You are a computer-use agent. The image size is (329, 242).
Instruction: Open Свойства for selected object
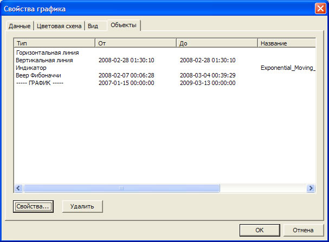tap(33, 206)
